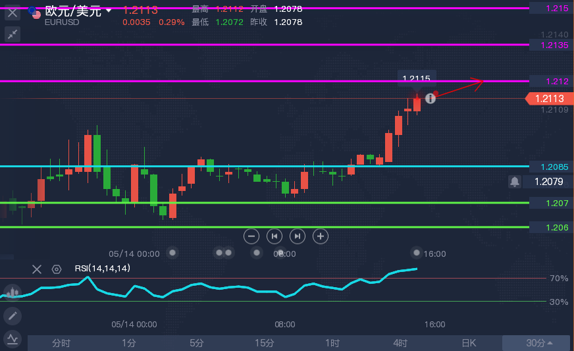
Task: Click the info marker next to current candle
Action: [430, 98]
